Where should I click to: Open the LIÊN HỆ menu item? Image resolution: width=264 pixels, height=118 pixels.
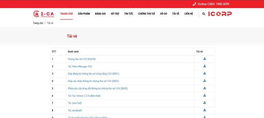point(189,14)
